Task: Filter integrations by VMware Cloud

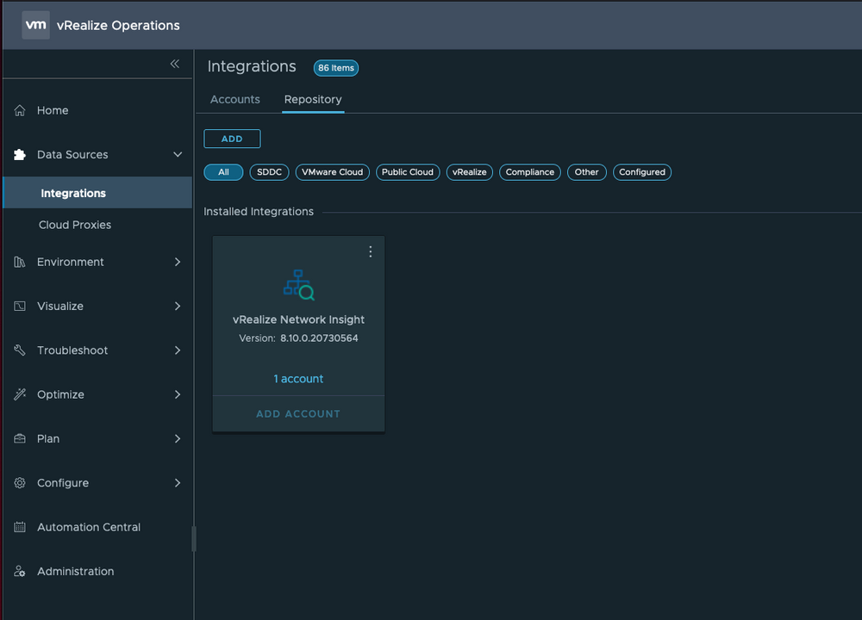Action: coord(333,172)
